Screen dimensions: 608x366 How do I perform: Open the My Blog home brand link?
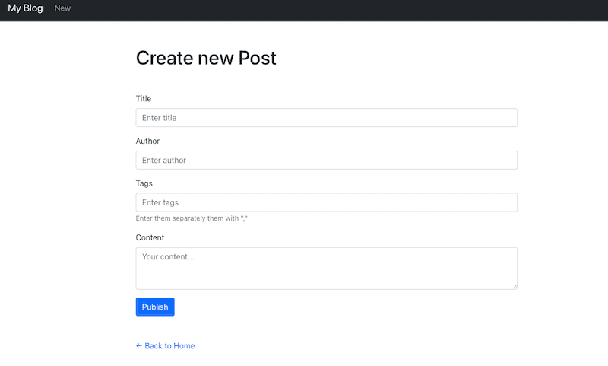coord(25,8)
